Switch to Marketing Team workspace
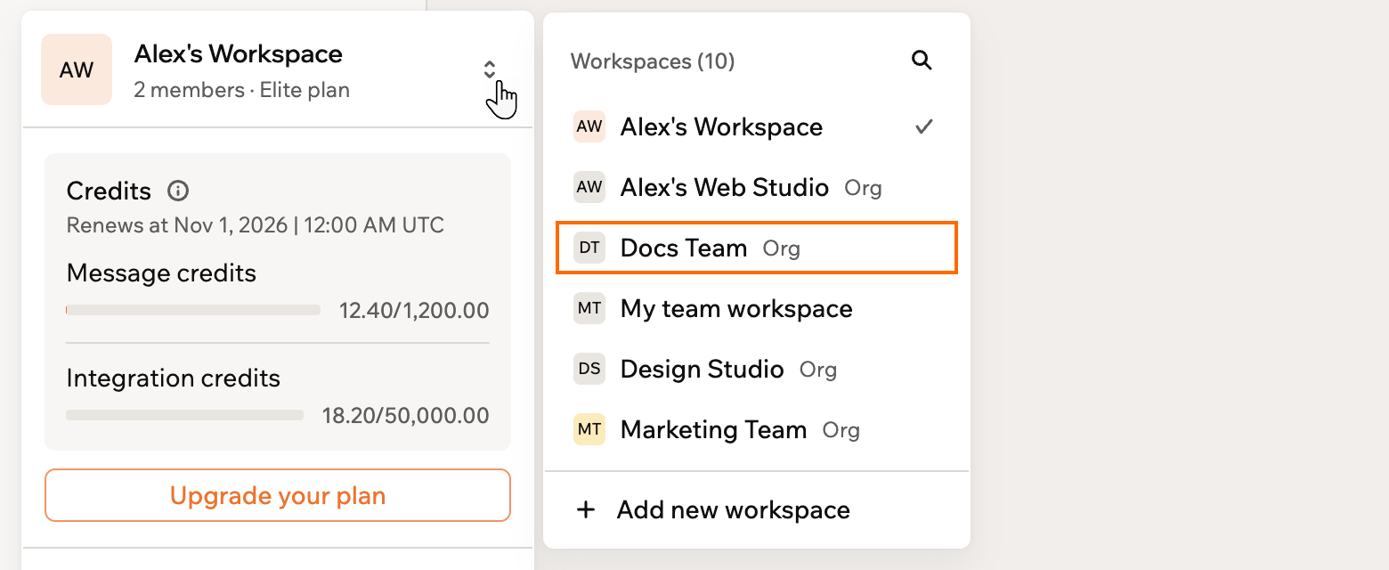The image size is (1389, 570). pyautogui.click(x=757, y=430)
